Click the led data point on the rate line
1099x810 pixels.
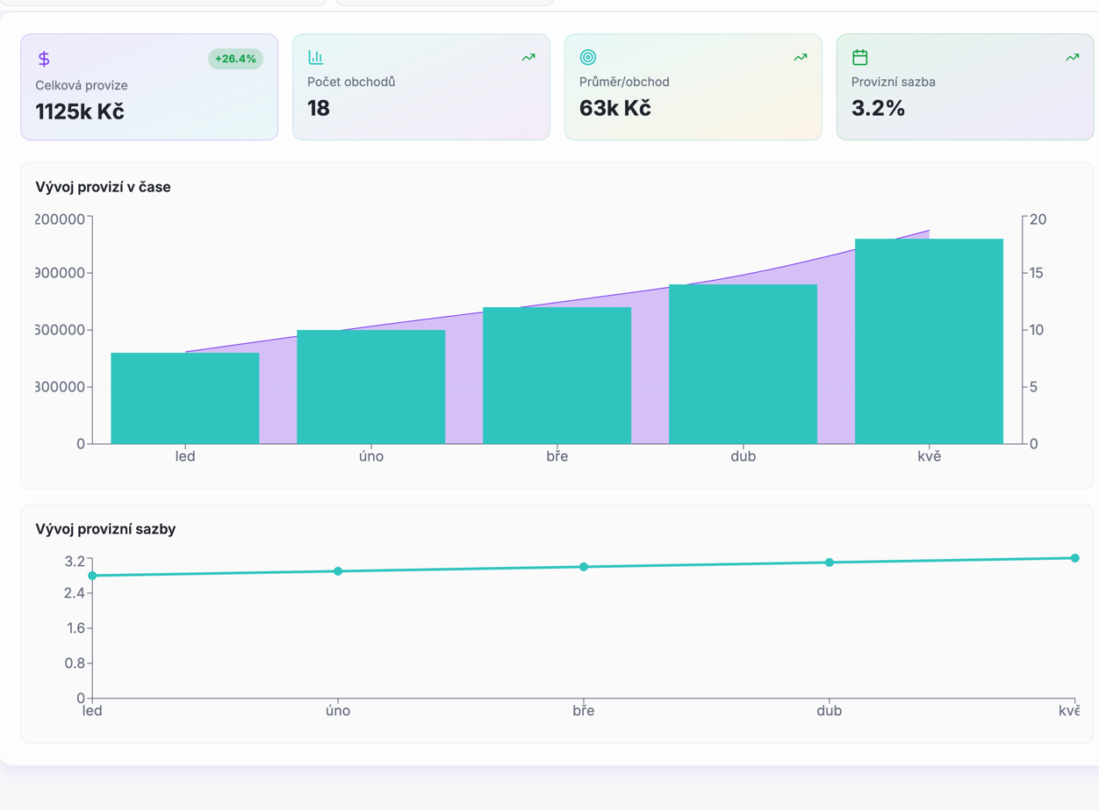tap(93, 576)
